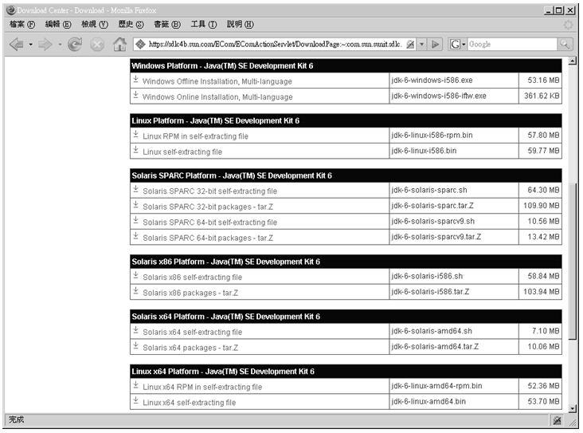Click download arrow icon beside Solaris x64 self-extracting file

(135, 330)
